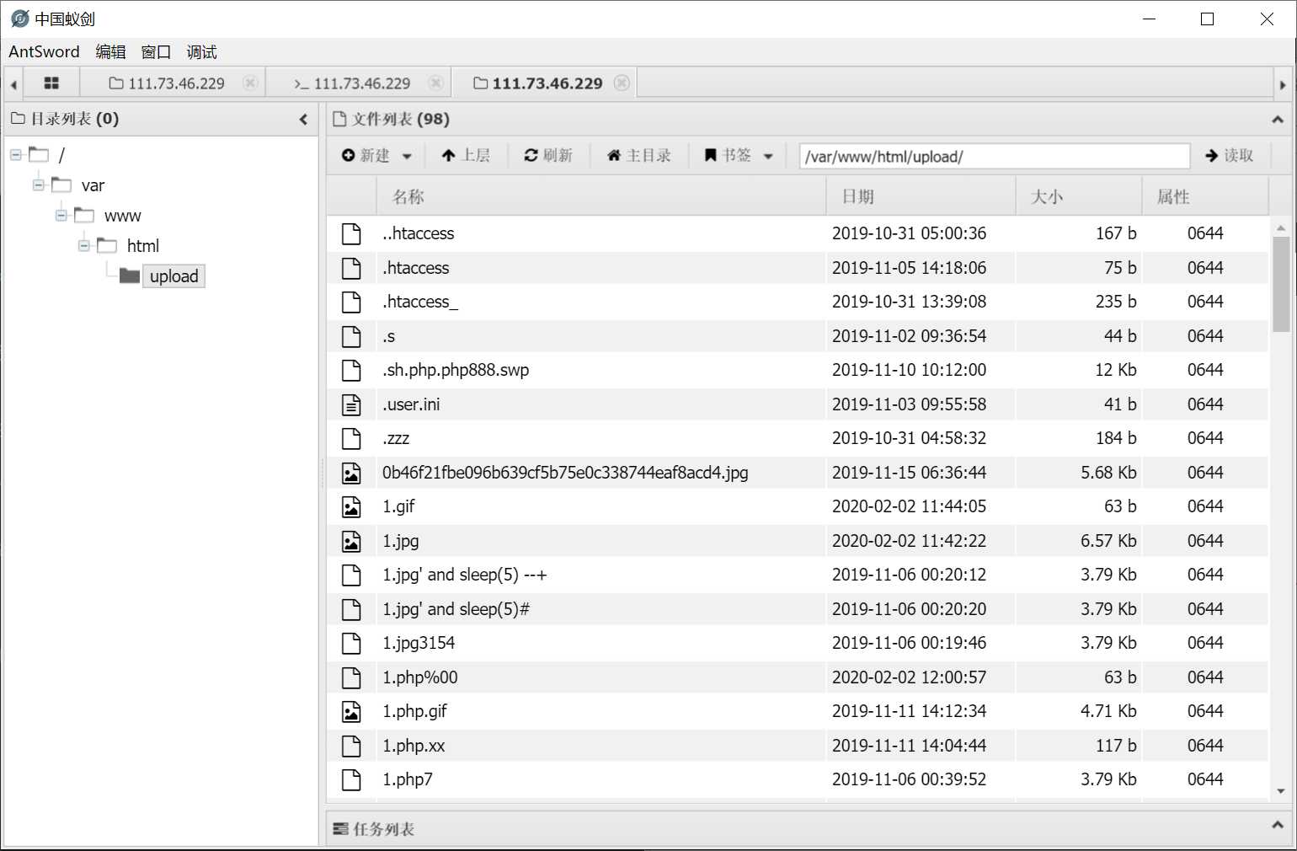Select the var folder in tree
This screenshot has height=851, width=1297.
tap(93, 185)
